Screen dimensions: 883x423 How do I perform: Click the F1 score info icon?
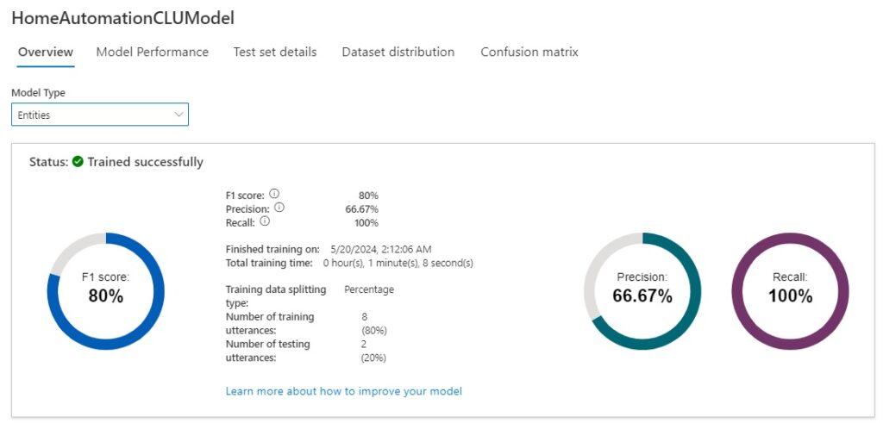point(274,195)
